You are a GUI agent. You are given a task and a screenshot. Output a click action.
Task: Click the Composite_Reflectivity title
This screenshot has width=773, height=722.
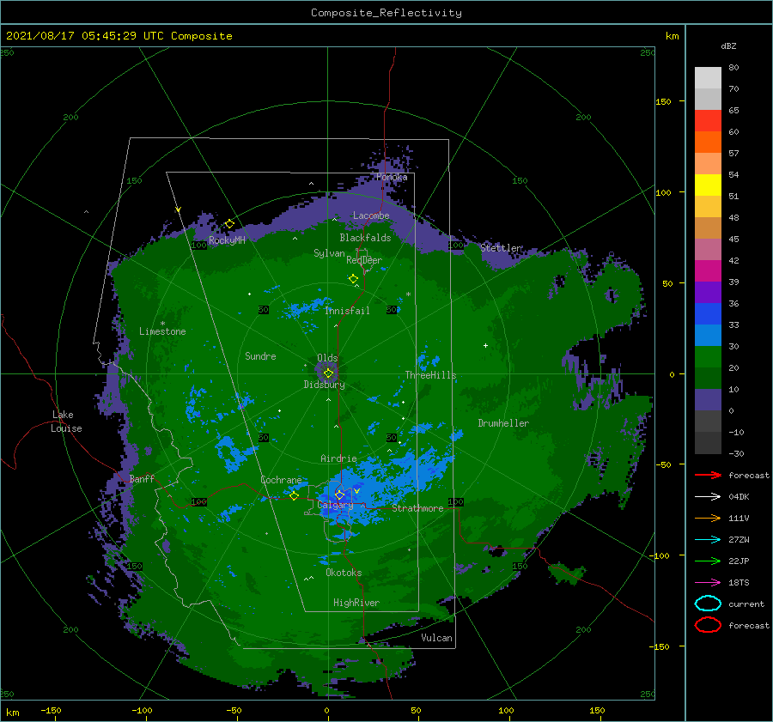coord(386,13)
